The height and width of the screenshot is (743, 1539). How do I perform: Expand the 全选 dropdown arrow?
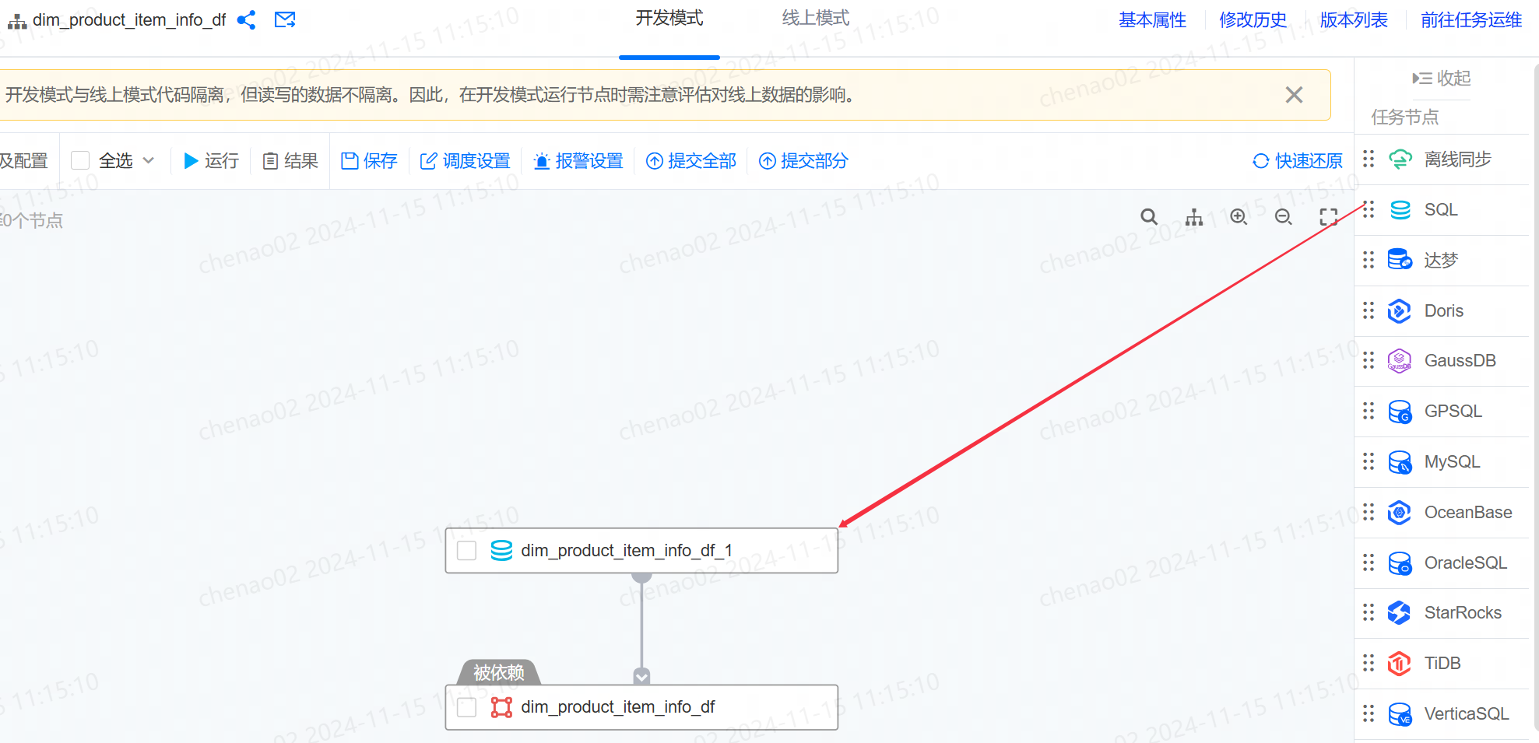coord(149,161)
